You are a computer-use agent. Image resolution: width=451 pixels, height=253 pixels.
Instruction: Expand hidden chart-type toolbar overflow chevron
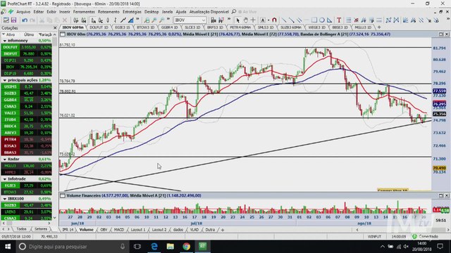click(x=137, y=20)
